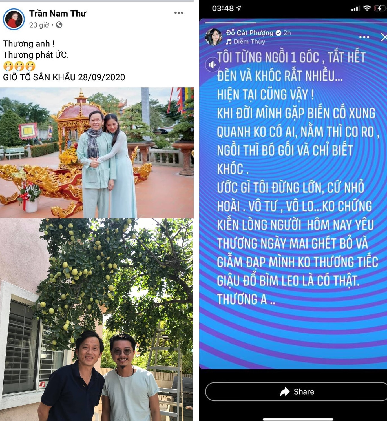Tap the Share button
This screenshot has width=387, height=421.
297,391
